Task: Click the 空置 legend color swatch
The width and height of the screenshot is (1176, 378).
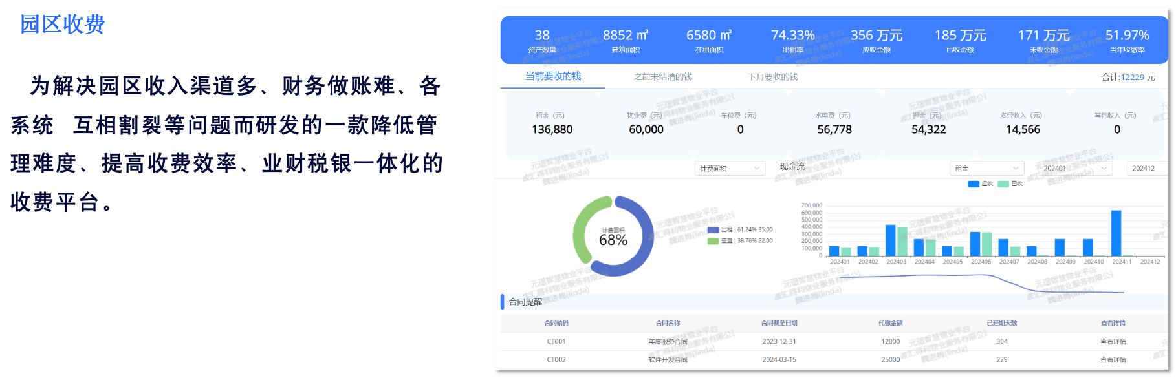Action: tap(713, 241)
